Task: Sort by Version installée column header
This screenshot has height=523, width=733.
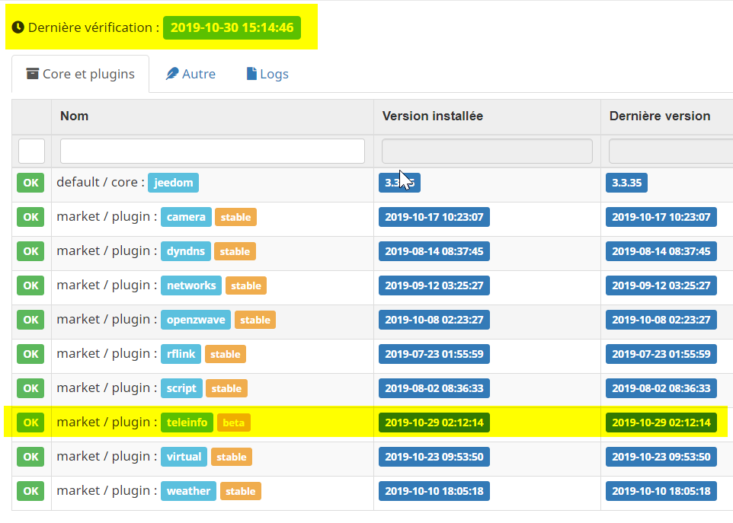Action: (433, 116)
